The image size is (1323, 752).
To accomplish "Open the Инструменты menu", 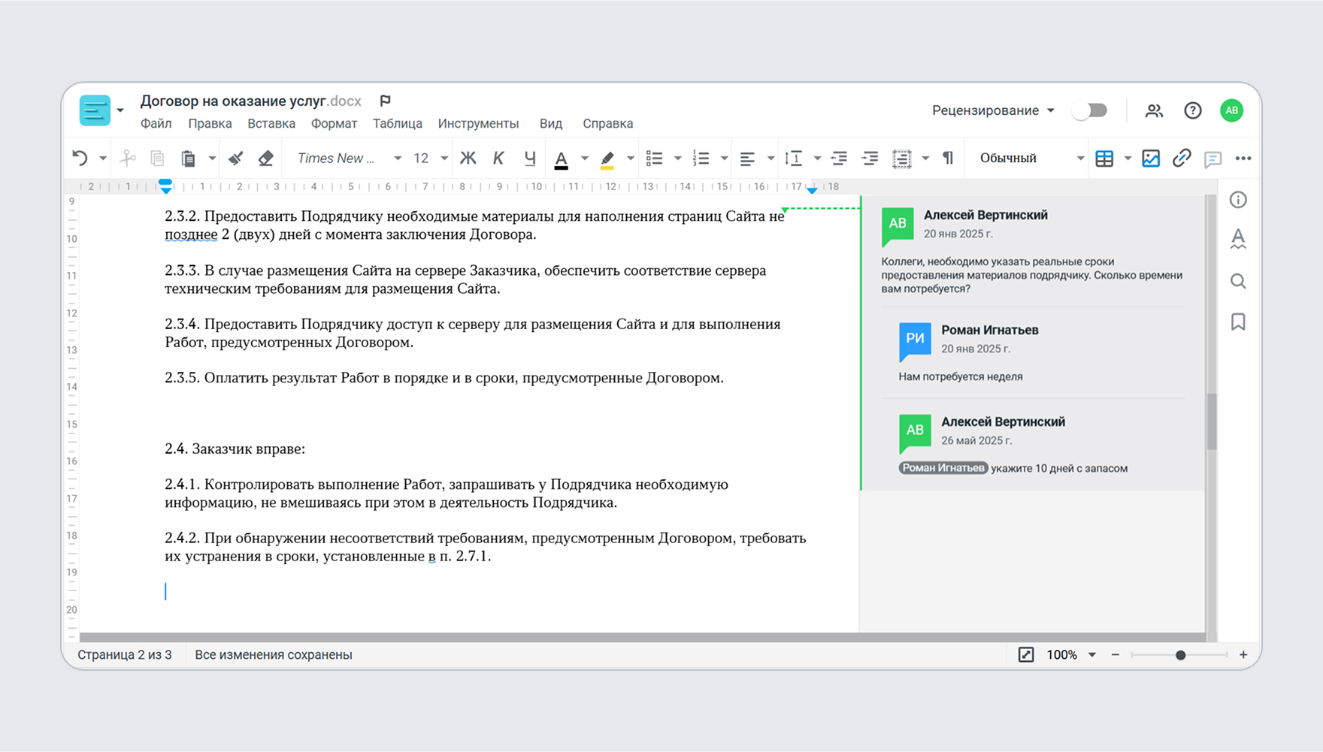I will (478, 123).
